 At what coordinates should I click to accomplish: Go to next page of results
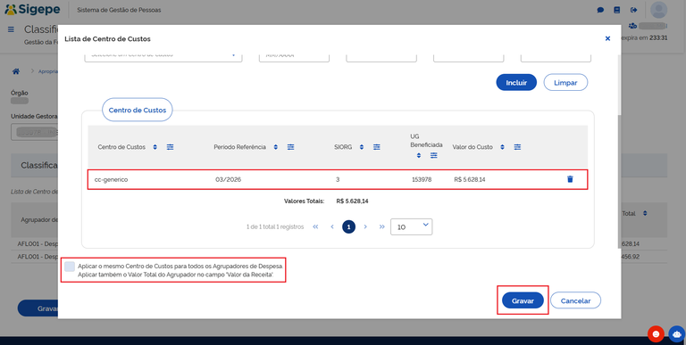(365, 226)
